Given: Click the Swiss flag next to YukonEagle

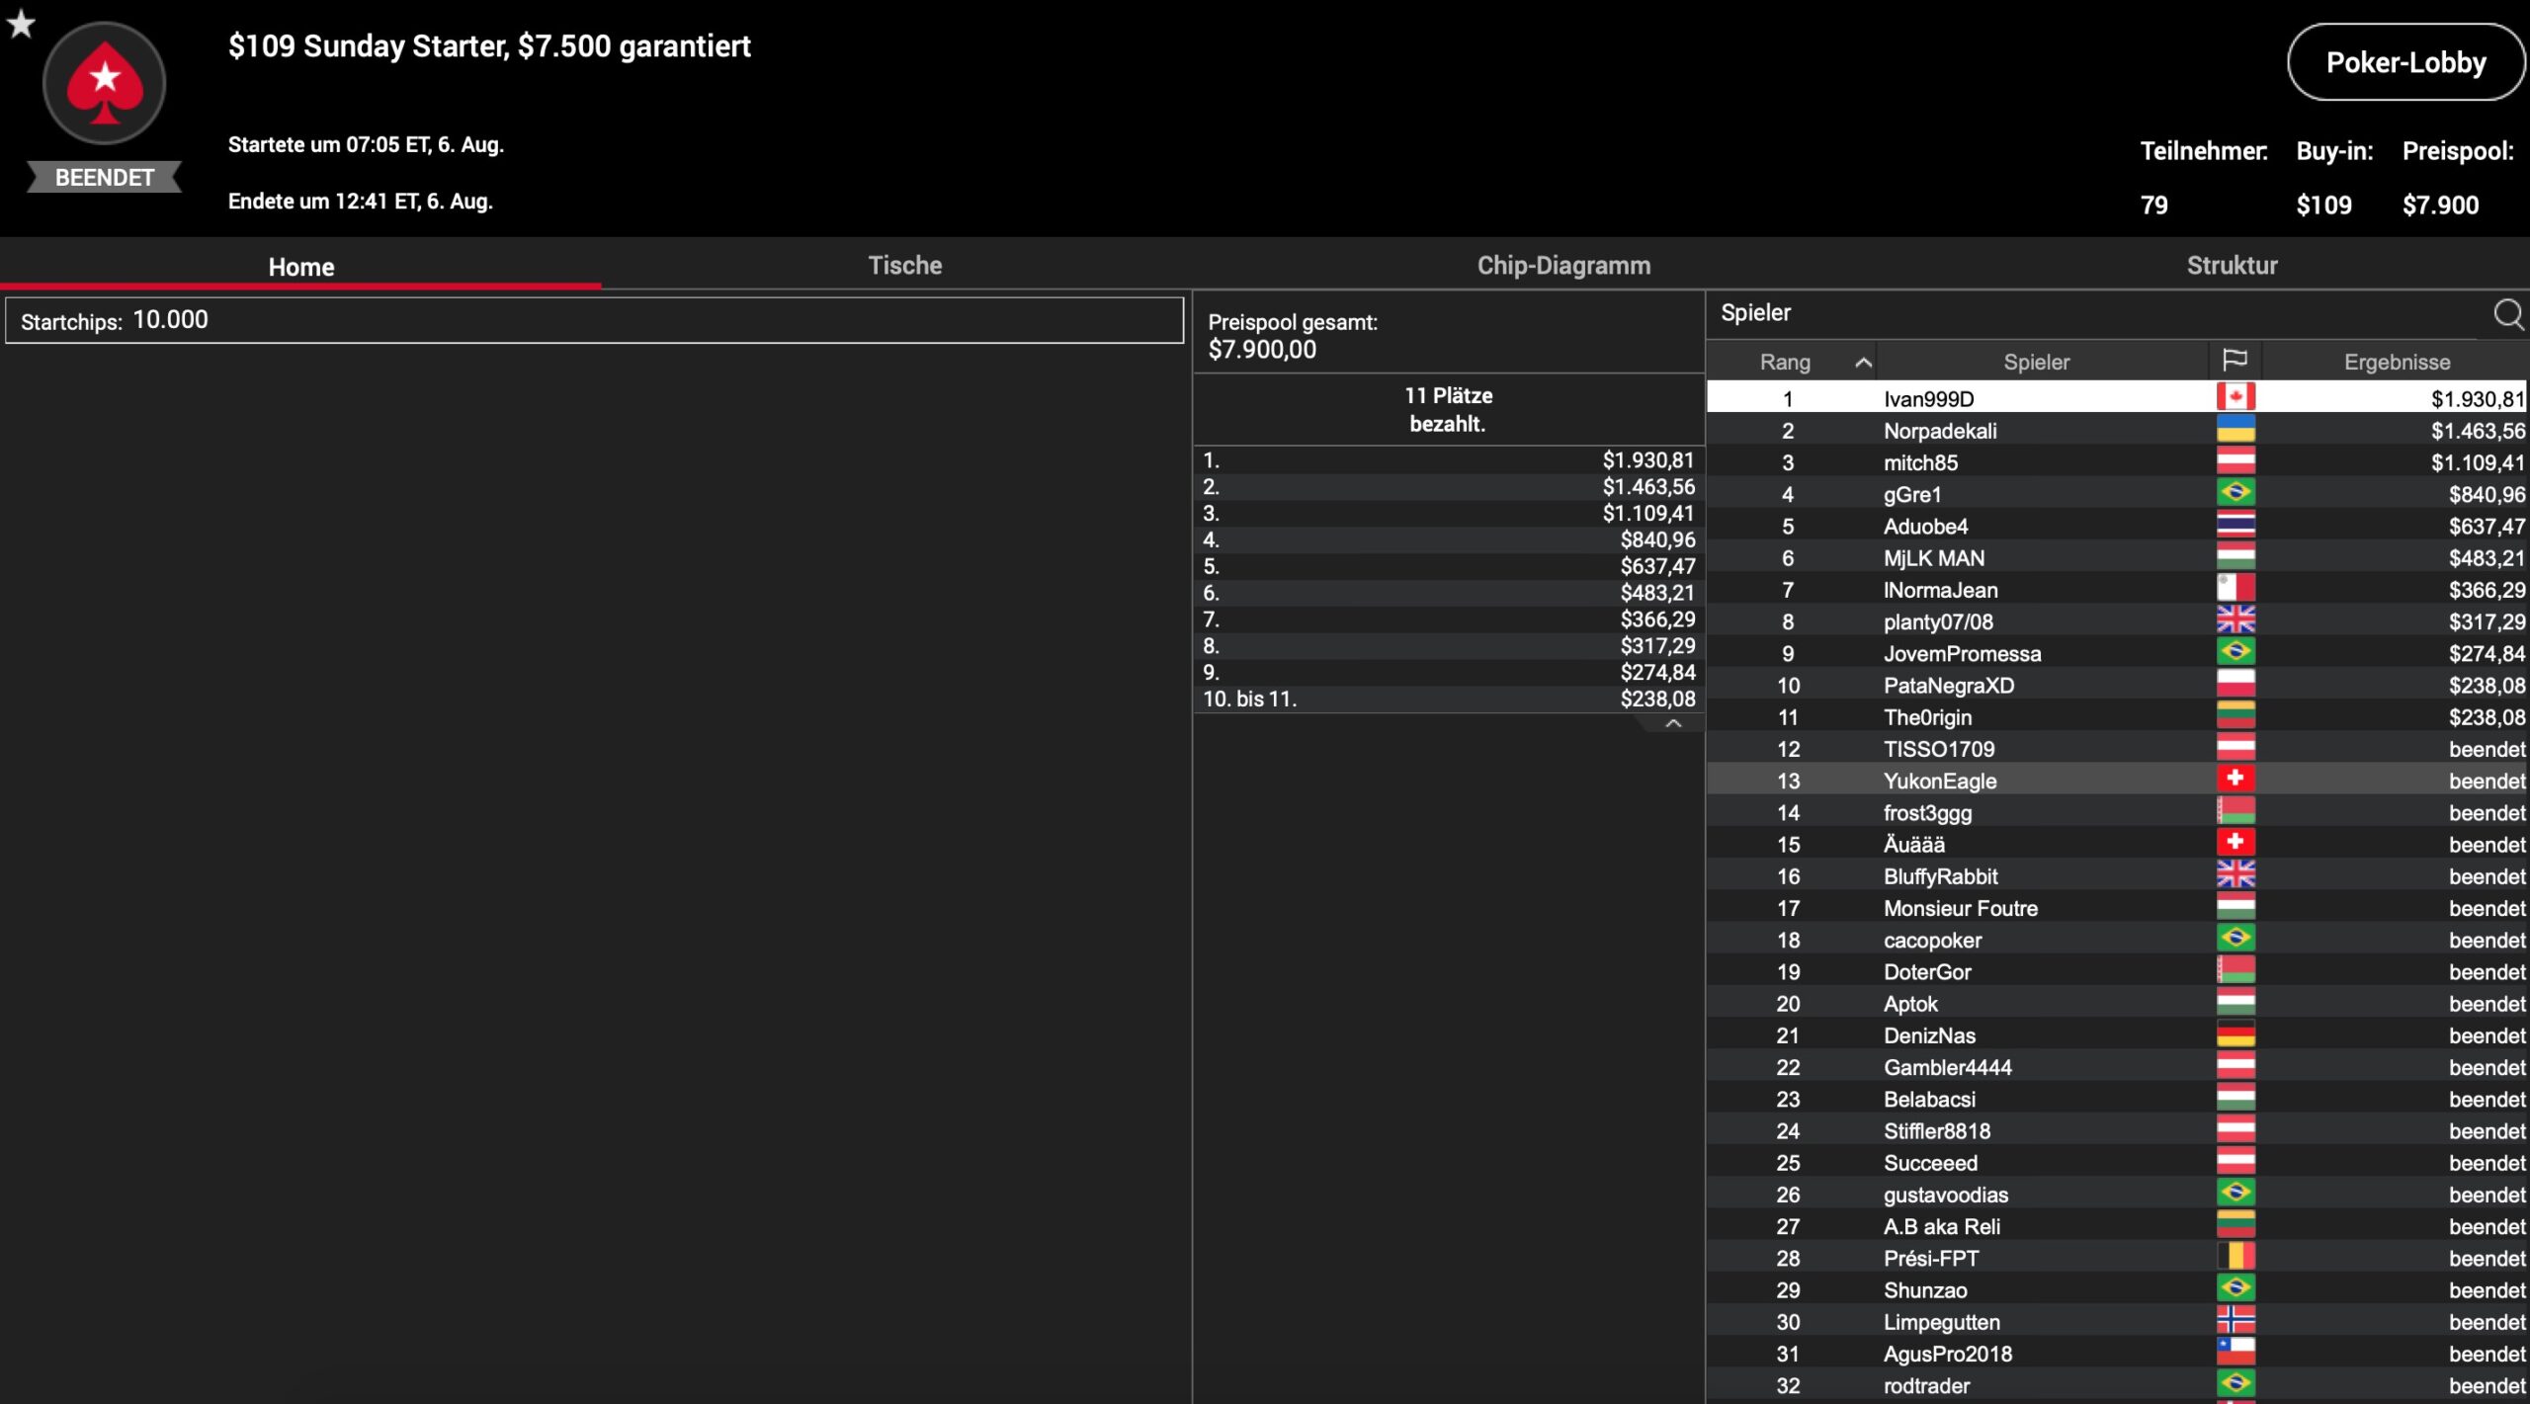Looking at the screenshot, I should [x=2235, y=780].
